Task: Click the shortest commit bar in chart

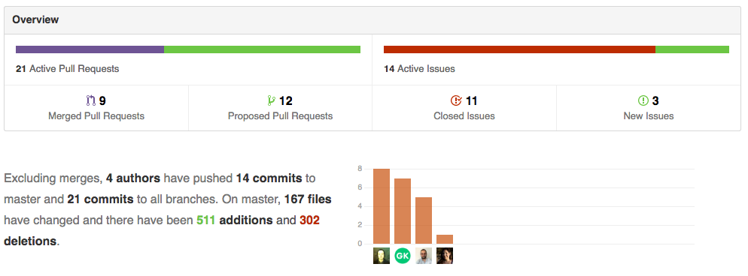Action: point(445,239)
